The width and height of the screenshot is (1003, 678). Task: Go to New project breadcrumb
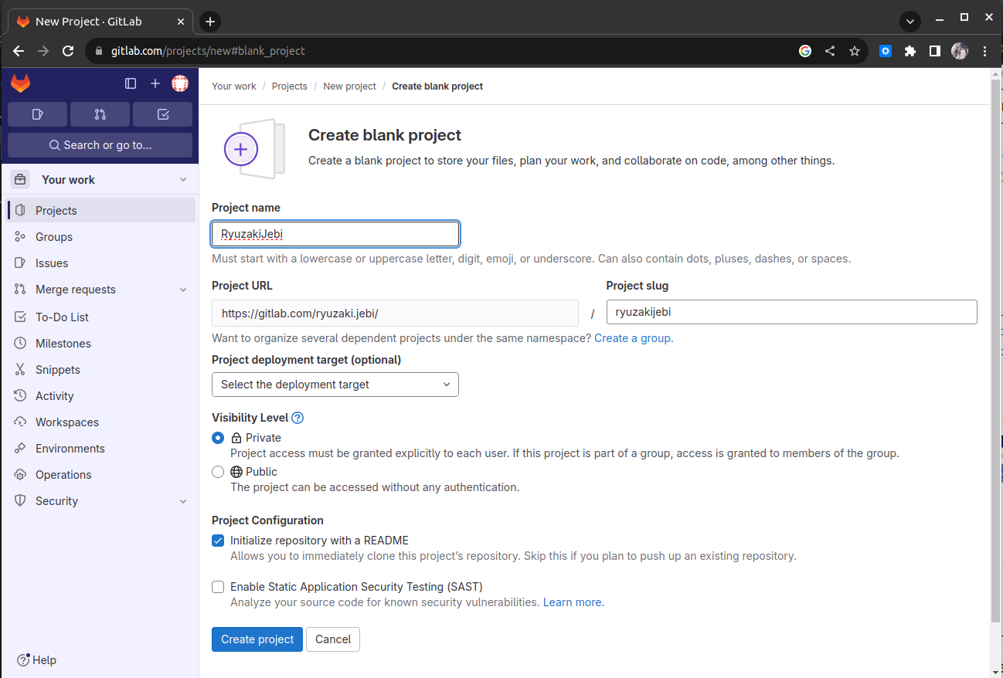coord(350,86)
